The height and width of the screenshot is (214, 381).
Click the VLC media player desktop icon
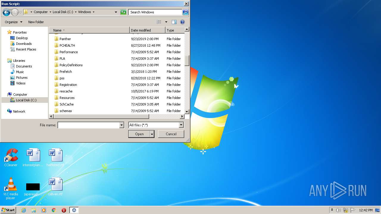point(11,188)
